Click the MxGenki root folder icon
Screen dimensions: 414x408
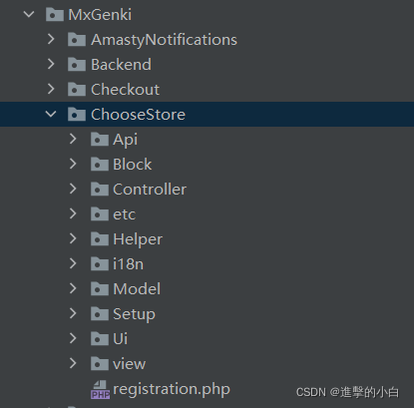pyautogui.click(x=55, y=15)
